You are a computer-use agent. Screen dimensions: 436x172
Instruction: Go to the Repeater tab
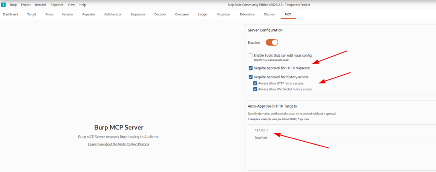click(x=89, y=14)
